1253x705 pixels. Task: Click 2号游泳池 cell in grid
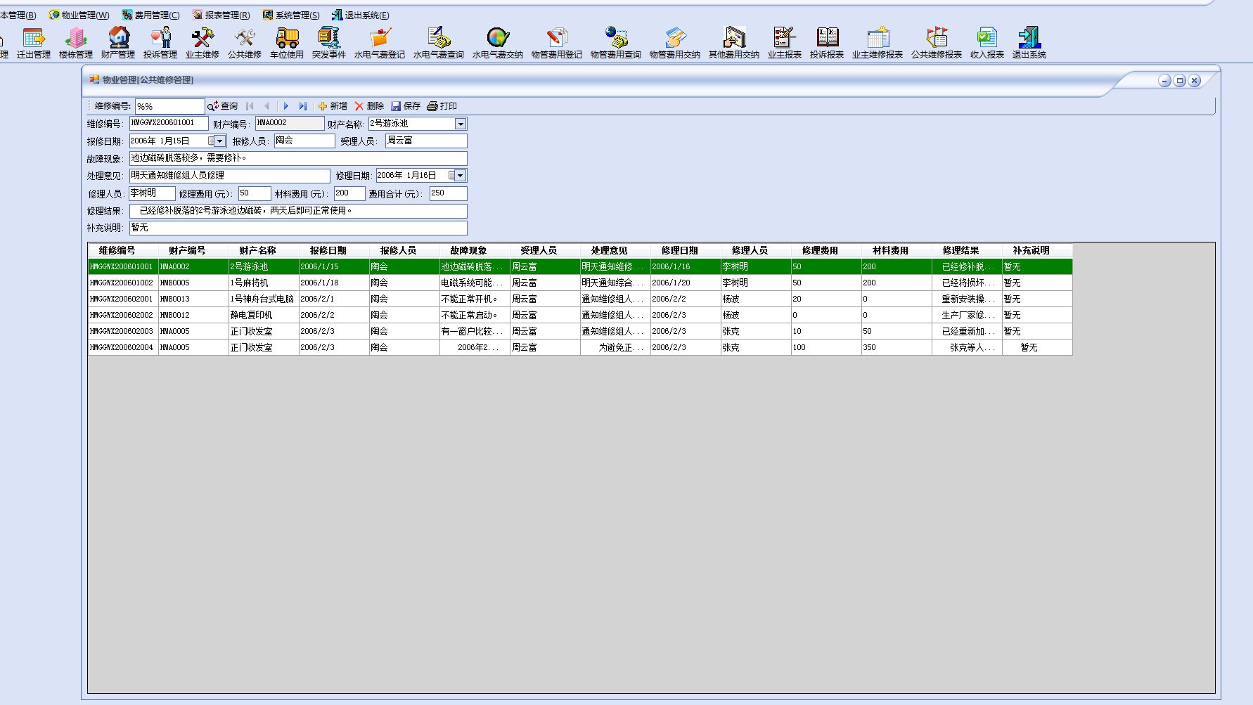(x=264, y=266)
